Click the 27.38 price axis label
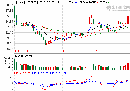The image size is (130, 91). [x=9, y=11]
